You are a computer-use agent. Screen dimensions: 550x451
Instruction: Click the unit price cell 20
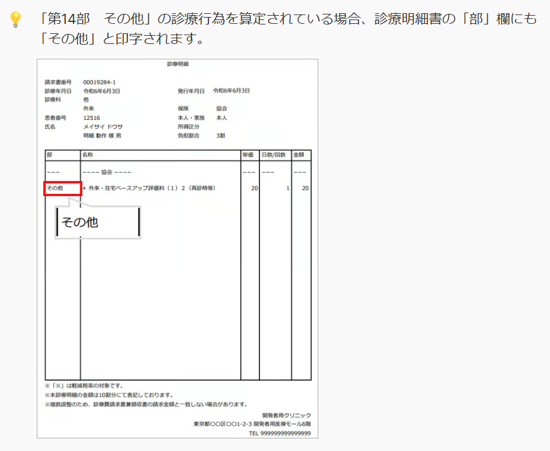click(x=254, y=188)
